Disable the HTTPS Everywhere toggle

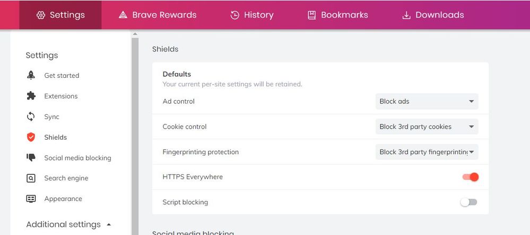(470, 177)
